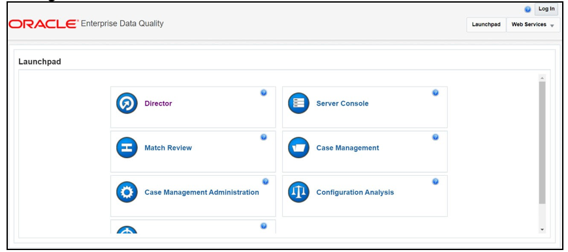Click the Oracle logo
Screen dimensions: 568x252
[44, 24]
